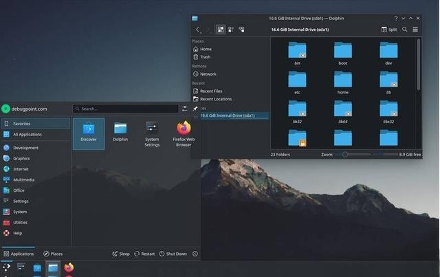
Task: Switch Dolphin to details view mode
Action: pos(241,29)
